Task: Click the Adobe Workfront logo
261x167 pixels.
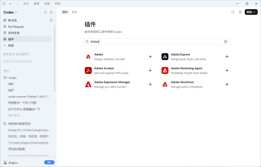Action: click(165, 84)
